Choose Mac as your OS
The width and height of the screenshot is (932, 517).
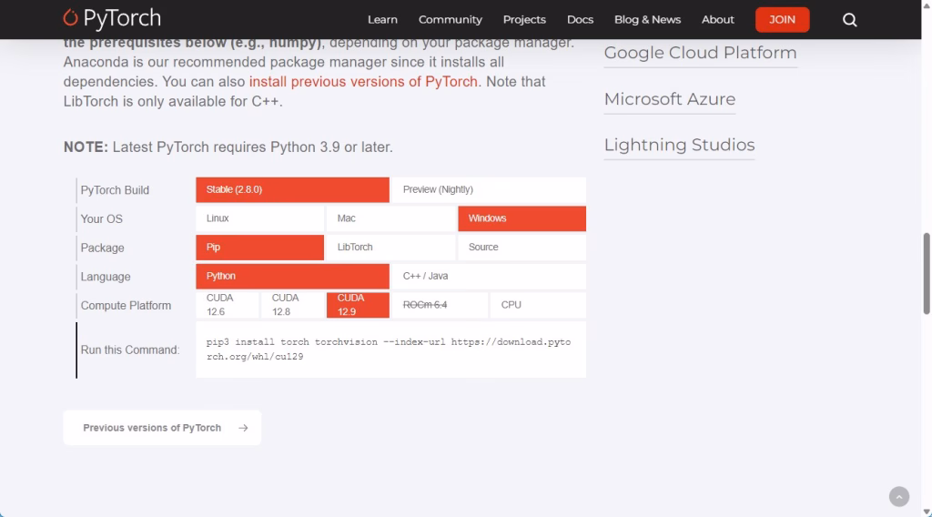point(390,218)
